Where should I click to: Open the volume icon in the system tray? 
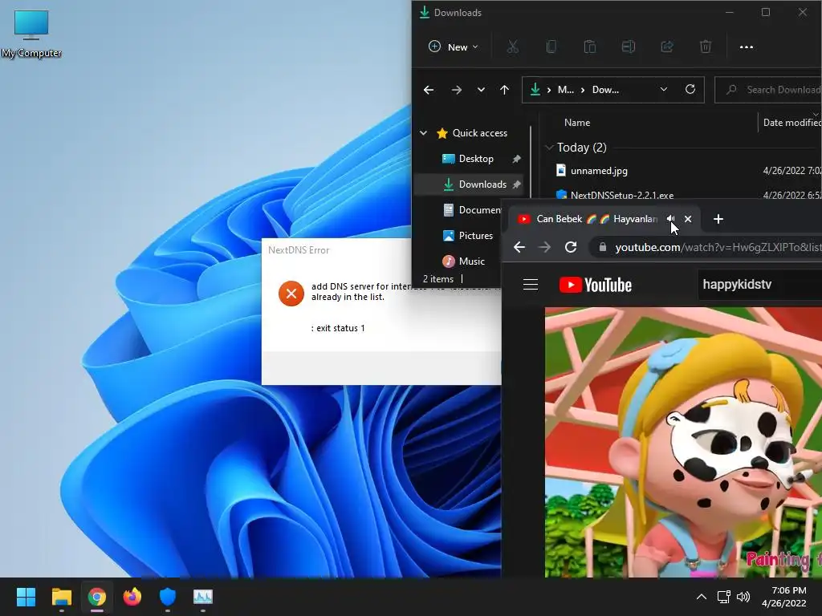[743, 597]
